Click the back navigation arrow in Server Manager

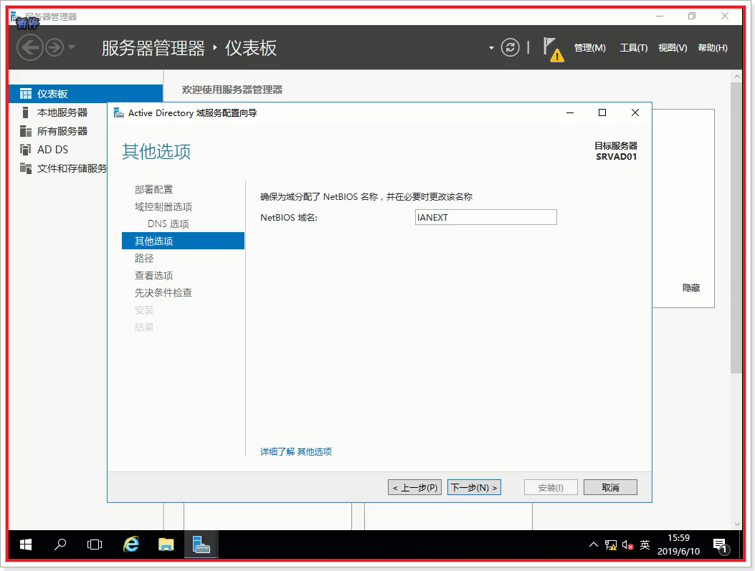click(x=29, y=47)
